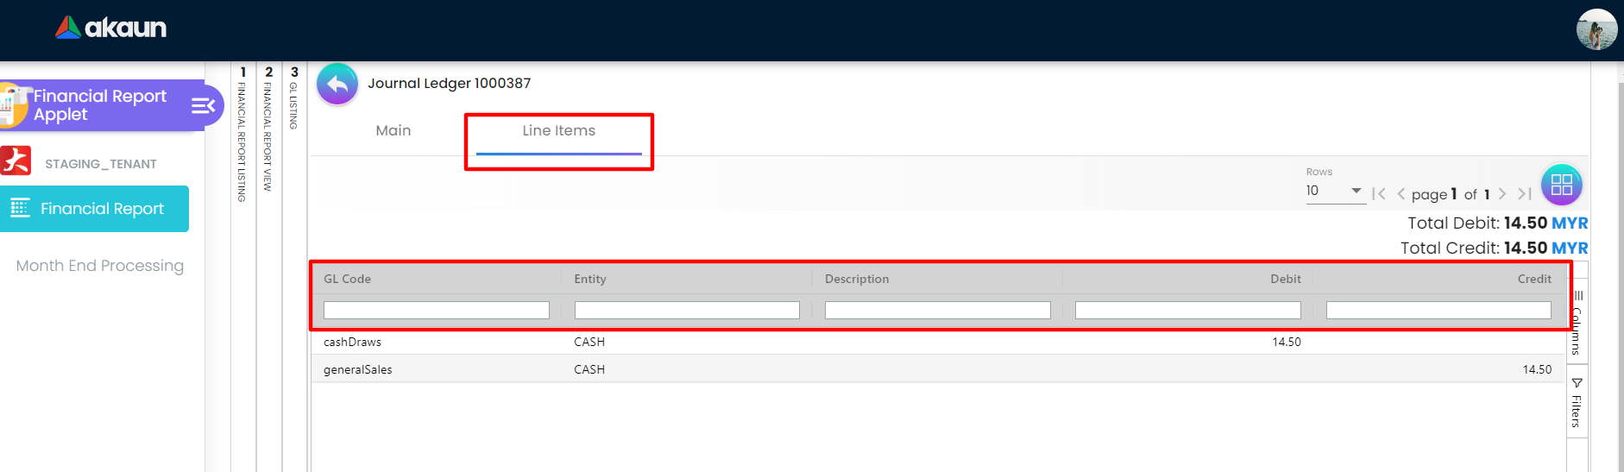Switch to the Line Items tab

[558, 130]
